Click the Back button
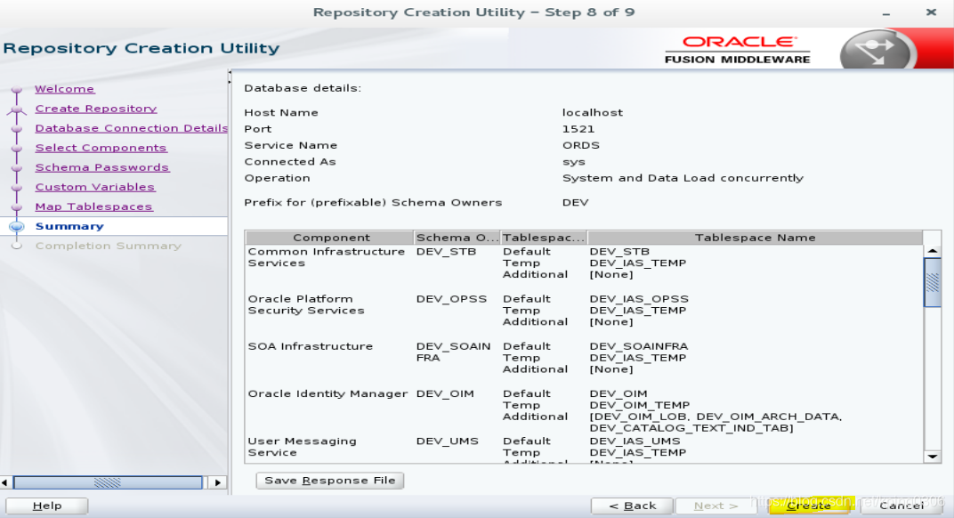Image resolution: width=954 pixels, height=518 pixels. [x=633, y=505]
